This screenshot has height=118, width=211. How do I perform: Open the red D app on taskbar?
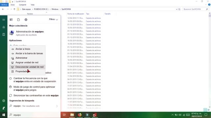coord(95,115)
